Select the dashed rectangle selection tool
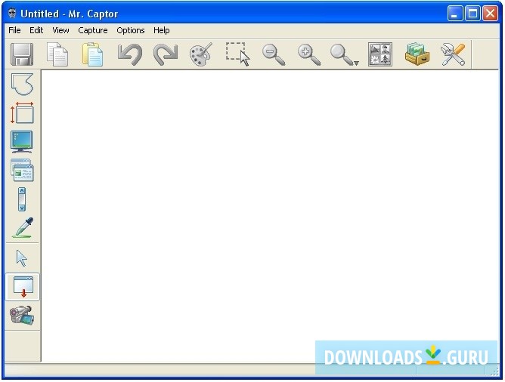This screenshot has width=505, height=382. tap(237, 54)
